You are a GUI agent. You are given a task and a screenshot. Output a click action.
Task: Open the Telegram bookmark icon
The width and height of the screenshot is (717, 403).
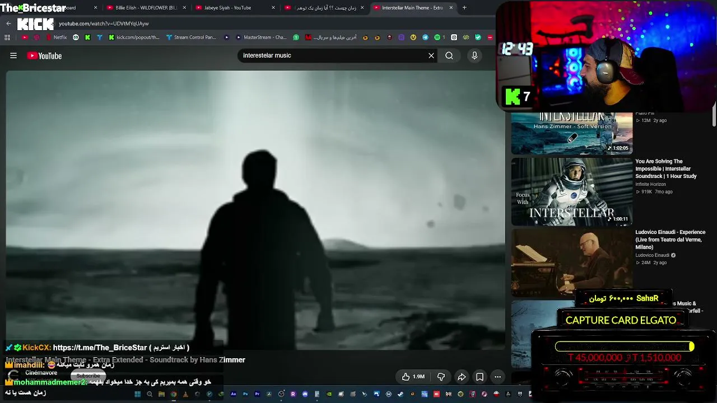click(x=425, y=38)
